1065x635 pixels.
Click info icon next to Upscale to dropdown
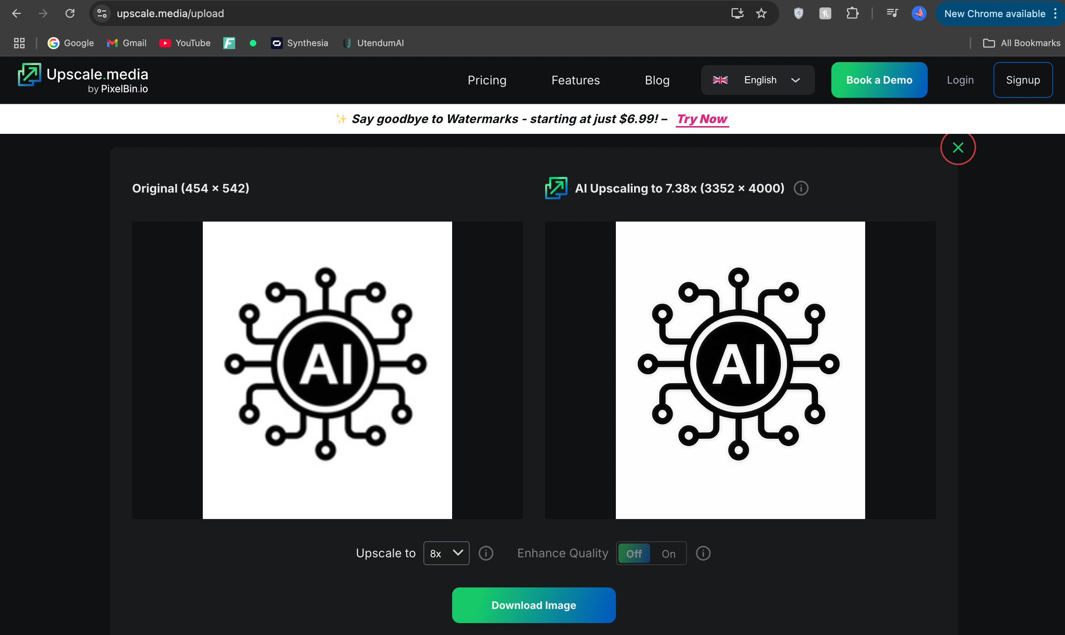486,553
